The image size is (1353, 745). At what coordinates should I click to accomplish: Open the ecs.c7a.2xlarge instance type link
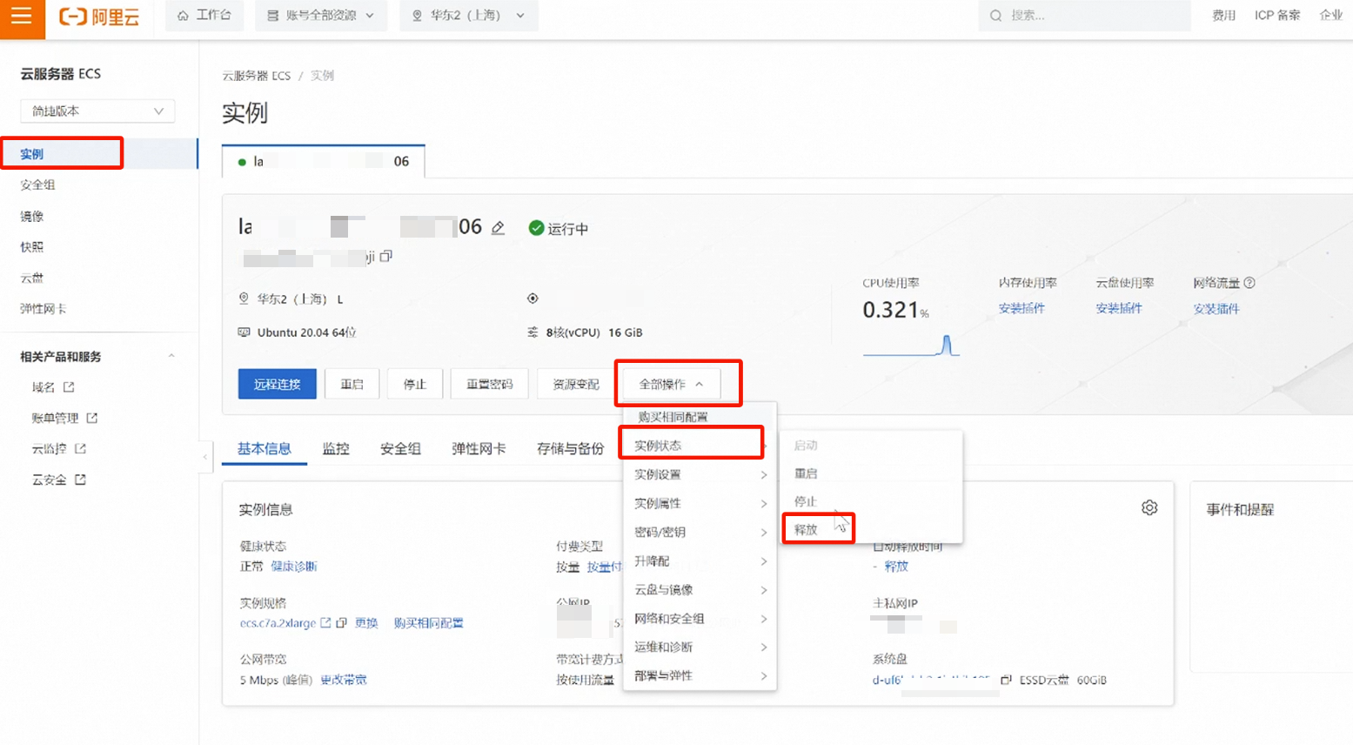point(285,623)
